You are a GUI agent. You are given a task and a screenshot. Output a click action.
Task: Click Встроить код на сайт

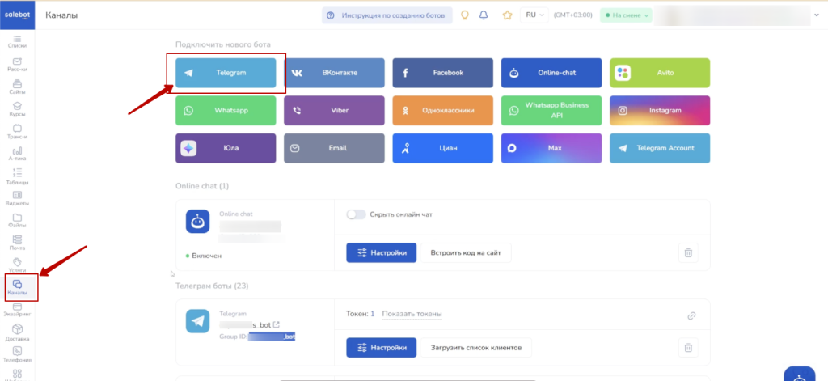pos(466,252)
